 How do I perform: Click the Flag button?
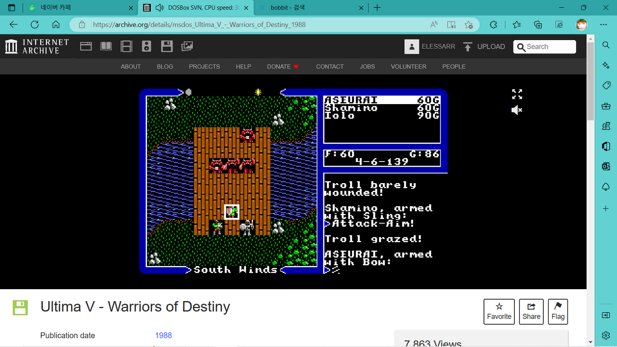tap(558, 311)
